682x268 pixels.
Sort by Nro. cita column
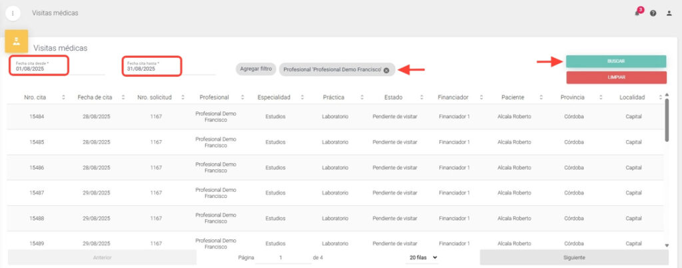[x=35, y=97]
